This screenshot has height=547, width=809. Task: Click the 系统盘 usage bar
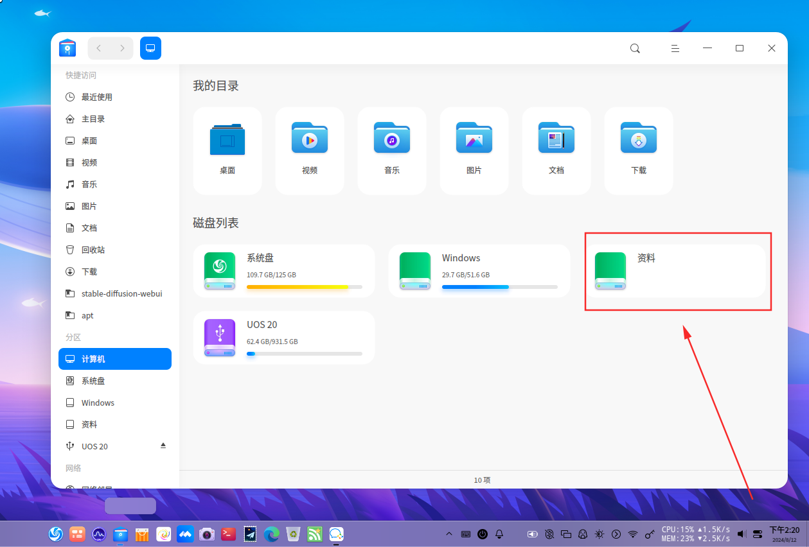point(305,287)
